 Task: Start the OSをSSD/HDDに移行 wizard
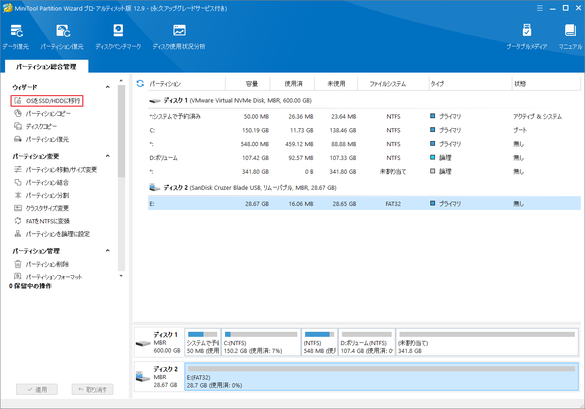pos(53,101)
